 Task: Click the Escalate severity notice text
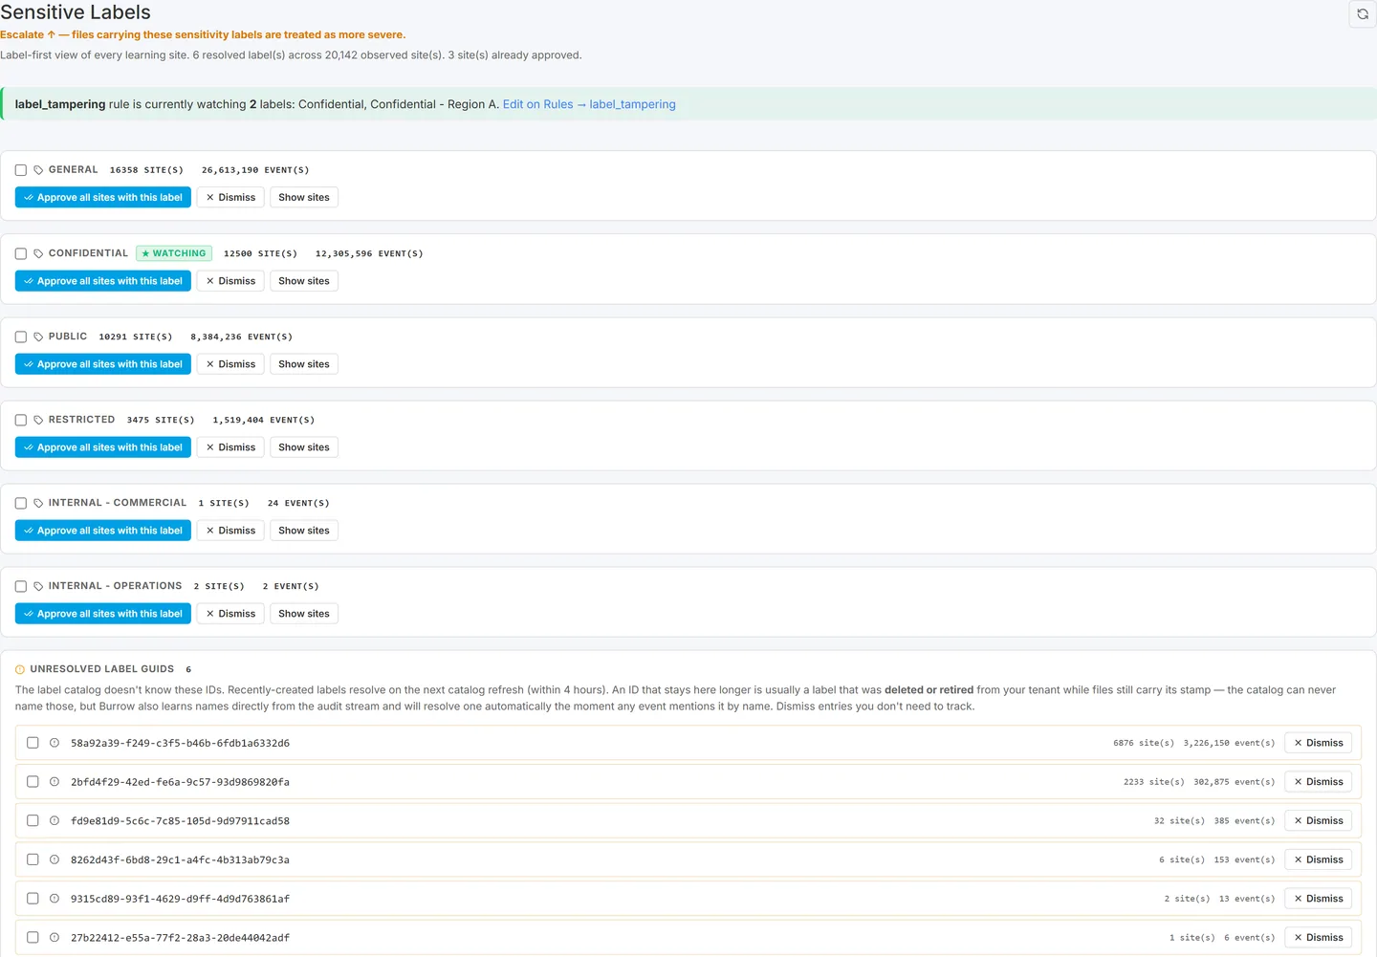(203, 34)
